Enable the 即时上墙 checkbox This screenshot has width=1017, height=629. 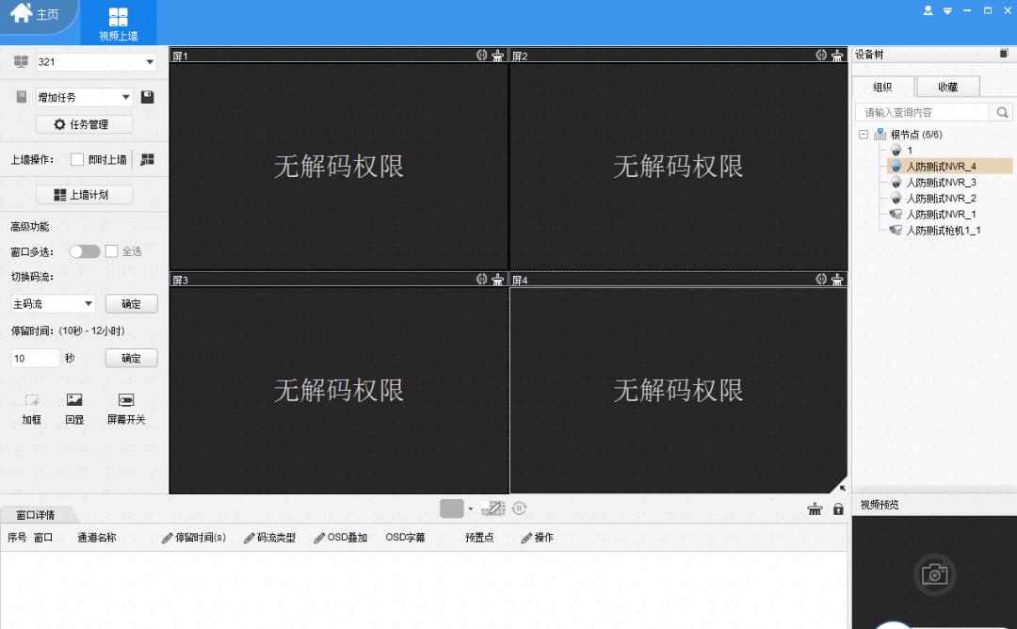click(x=77, y=159)
